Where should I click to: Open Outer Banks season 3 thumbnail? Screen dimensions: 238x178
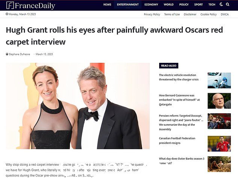pyautogui.click(x=219, y=164)
